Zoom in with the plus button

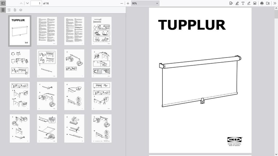click(x=128, y=3)
